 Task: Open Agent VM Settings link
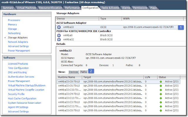pyautogui.click(x=18, y=107)
